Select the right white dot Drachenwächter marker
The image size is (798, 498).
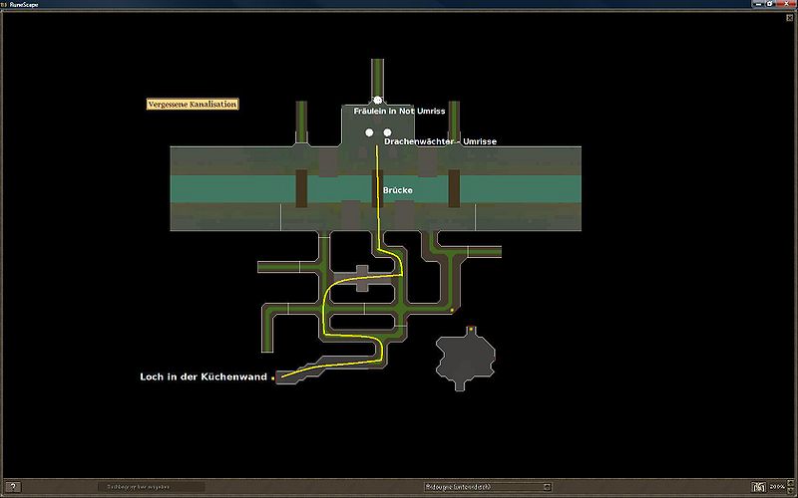click(387, 132)
